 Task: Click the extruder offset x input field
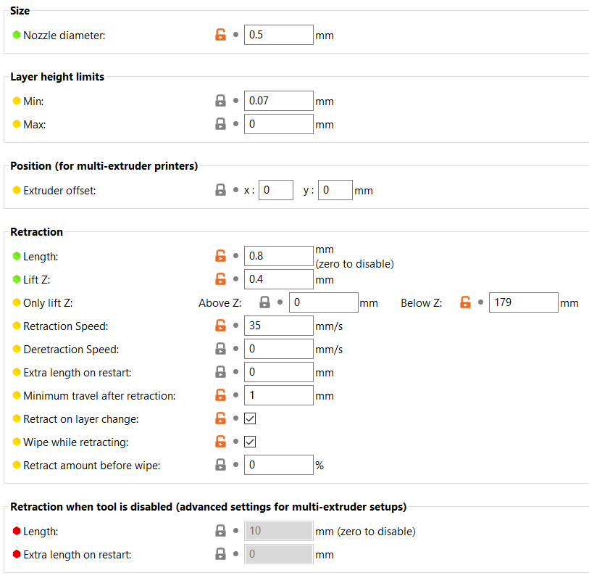275,190
